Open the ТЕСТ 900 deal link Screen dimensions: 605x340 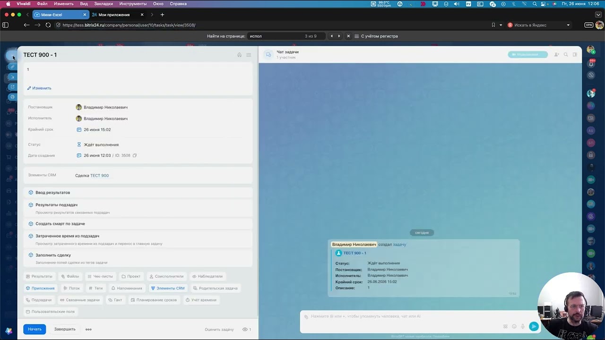(x=99, y=176)
